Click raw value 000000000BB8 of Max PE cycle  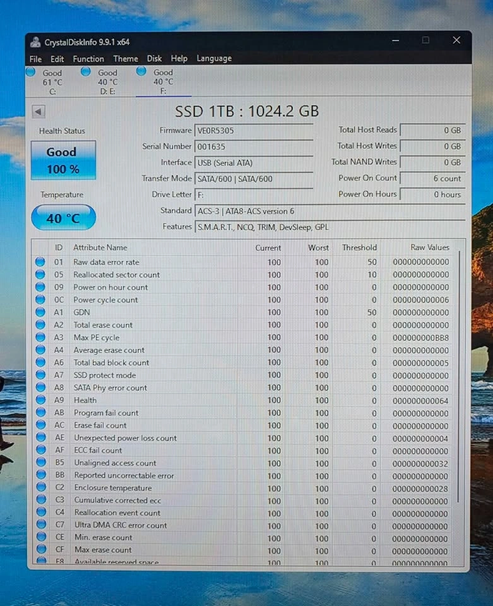tap(421, 338)
